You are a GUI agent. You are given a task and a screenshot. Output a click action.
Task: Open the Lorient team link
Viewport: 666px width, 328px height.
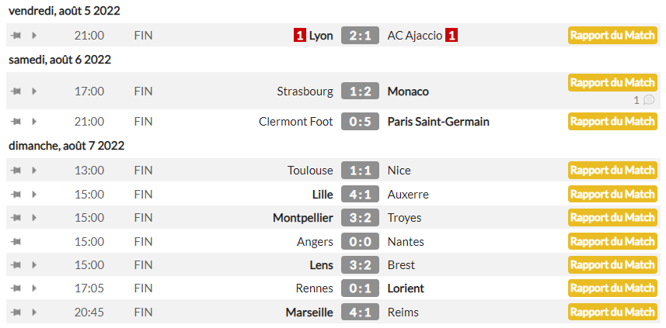tap(406, 288)
